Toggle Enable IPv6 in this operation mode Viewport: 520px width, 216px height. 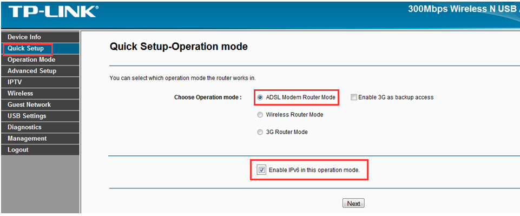point(262,170)
